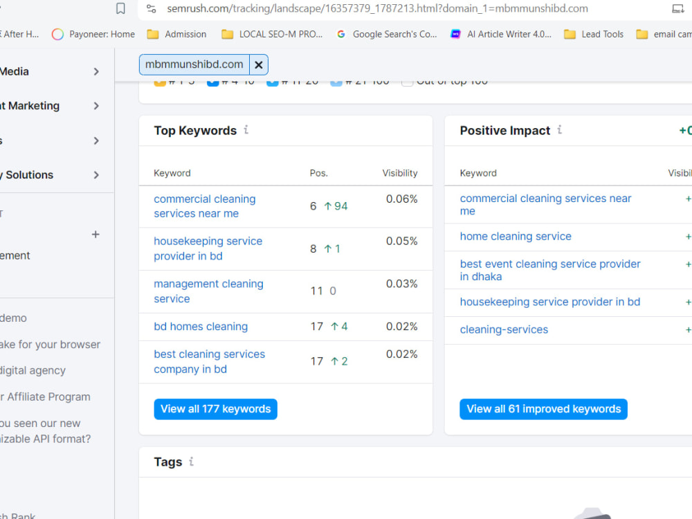Click the position change value 94
The height and width of the screenshot is (519, 692).
click(x=340, y=206)
